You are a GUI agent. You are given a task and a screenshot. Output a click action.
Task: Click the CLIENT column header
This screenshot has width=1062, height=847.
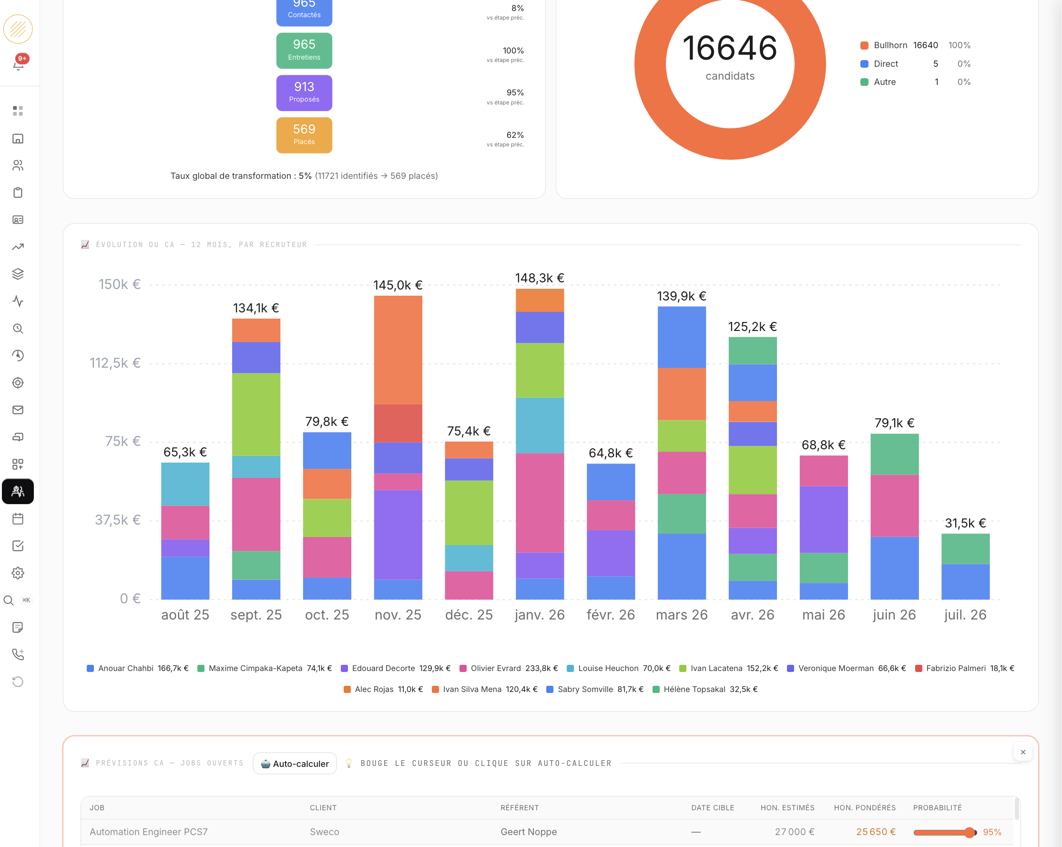click(x=323, y=807)
